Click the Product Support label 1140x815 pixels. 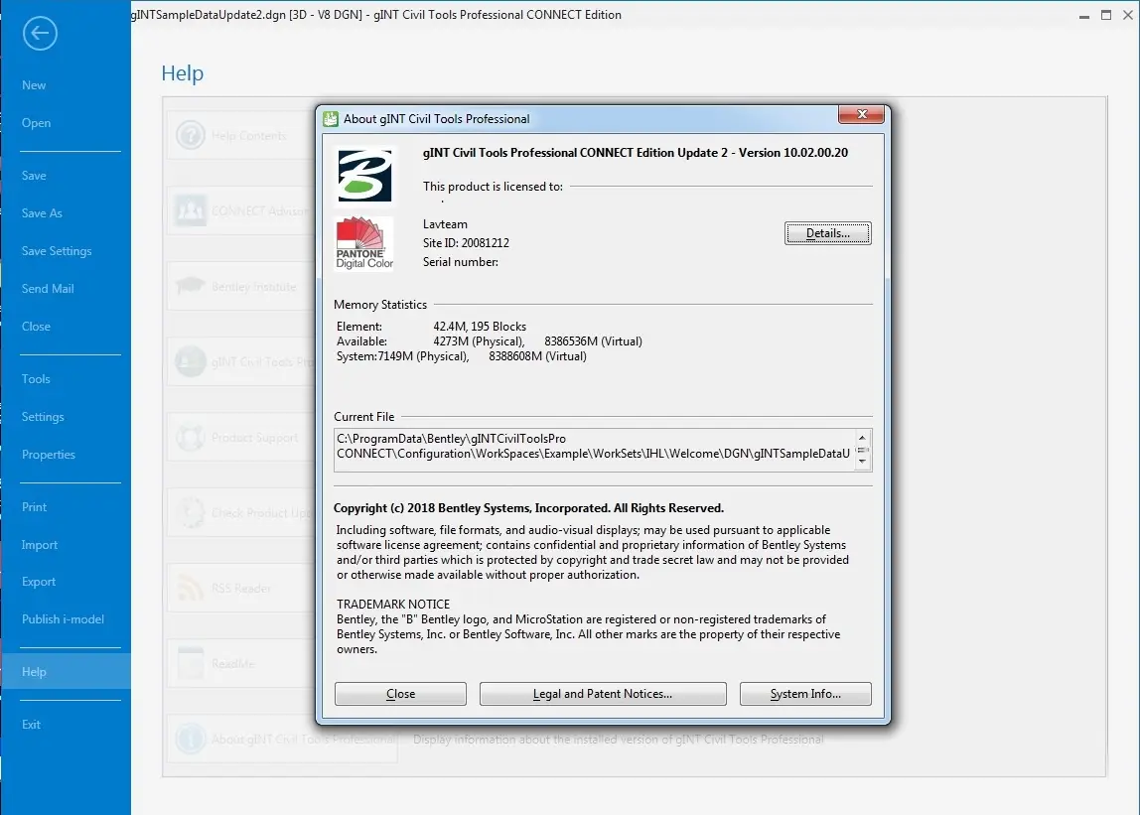254,438
